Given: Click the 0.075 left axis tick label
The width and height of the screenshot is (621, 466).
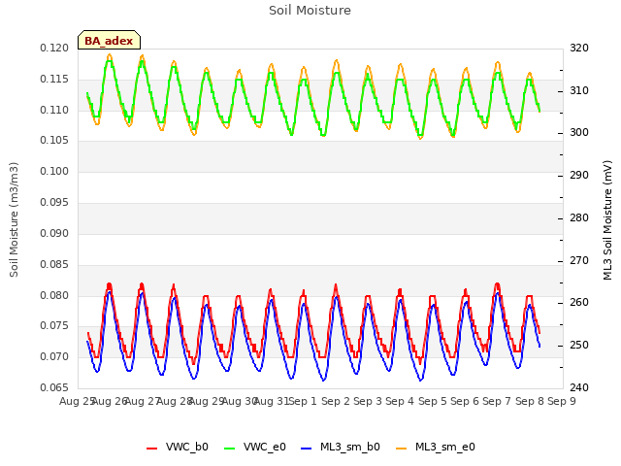Looking at the screenshot, I should 54,326.
